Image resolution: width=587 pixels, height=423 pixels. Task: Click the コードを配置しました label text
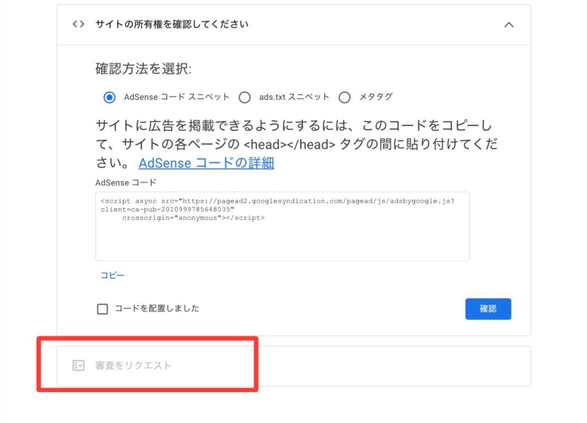point(156,308)
